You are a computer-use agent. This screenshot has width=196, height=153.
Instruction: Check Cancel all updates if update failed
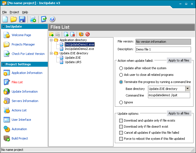121,133
